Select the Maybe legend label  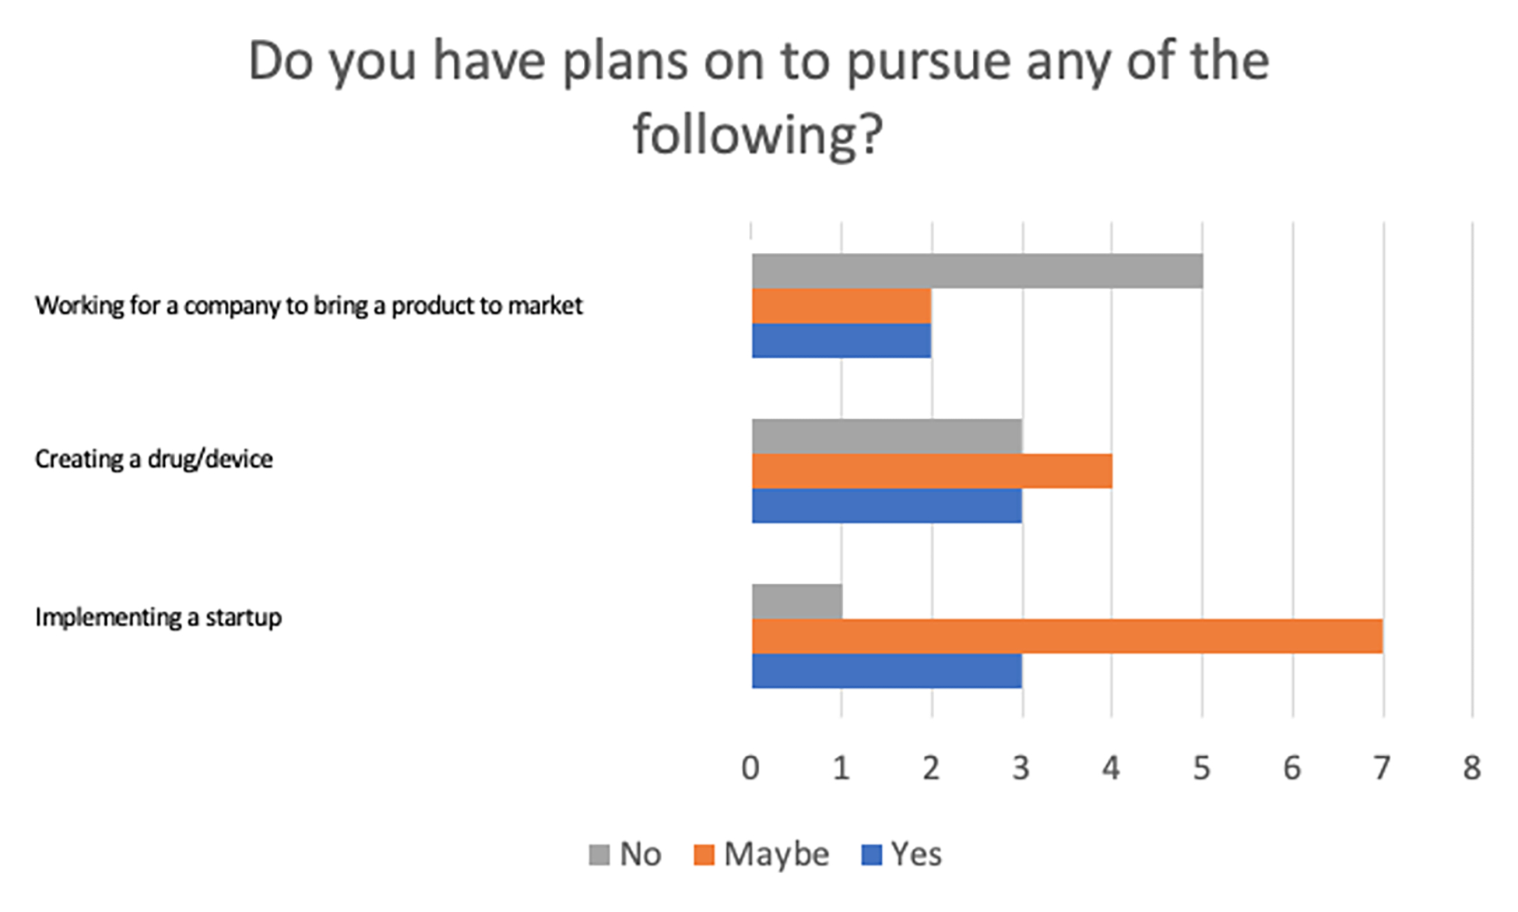[x=776, y=855]
